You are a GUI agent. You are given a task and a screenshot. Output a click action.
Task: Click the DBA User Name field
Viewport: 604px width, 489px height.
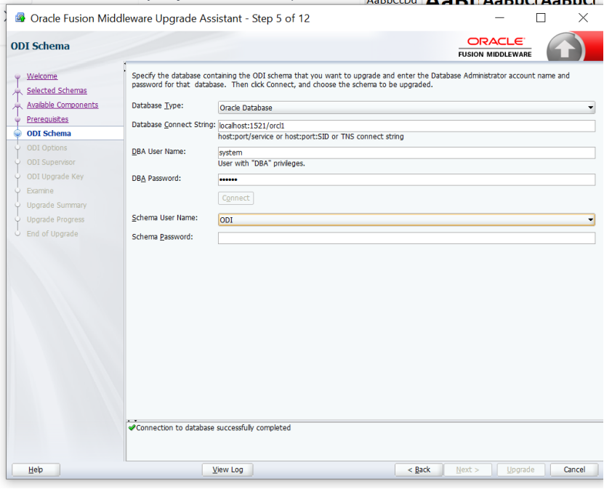coord(406,153)
